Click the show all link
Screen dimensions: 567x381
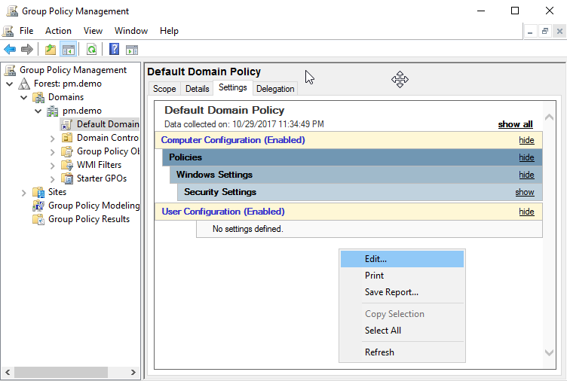point(515,124)
